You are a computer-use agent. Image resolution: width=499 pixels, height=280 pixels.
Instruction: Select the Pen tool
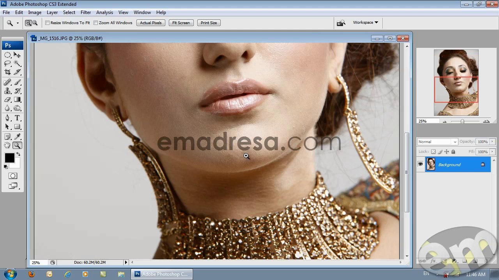point(7,118)
